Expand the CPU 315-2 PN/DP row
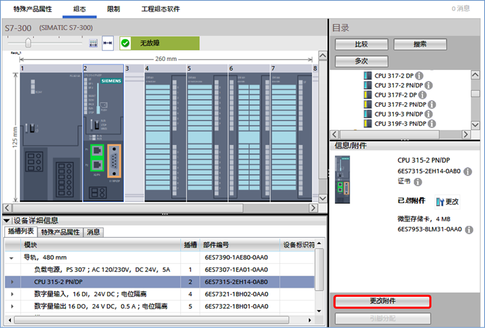This screenshot has width=485, height=328. 13,282
